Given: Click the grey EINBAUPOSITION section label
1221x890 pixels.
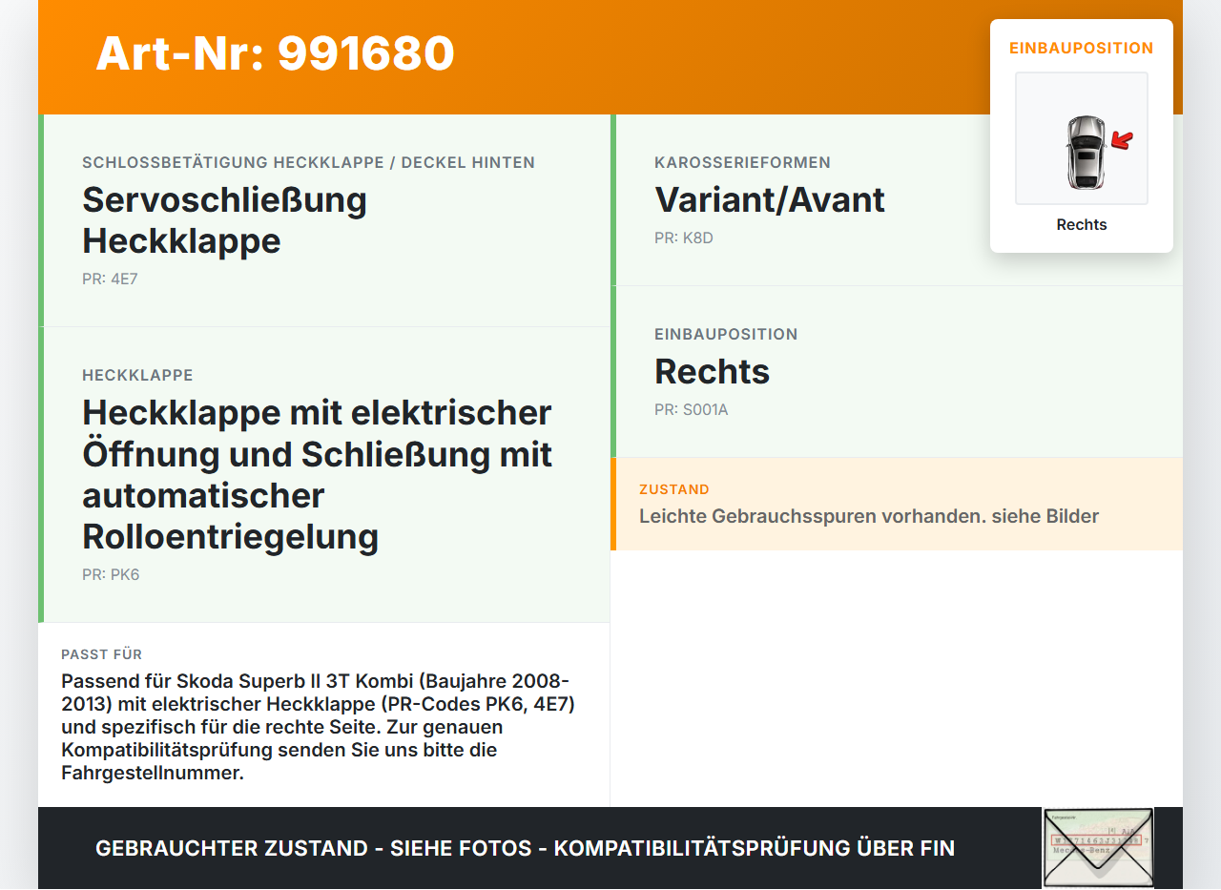Looking at the screenshot, I should [726, 335].
